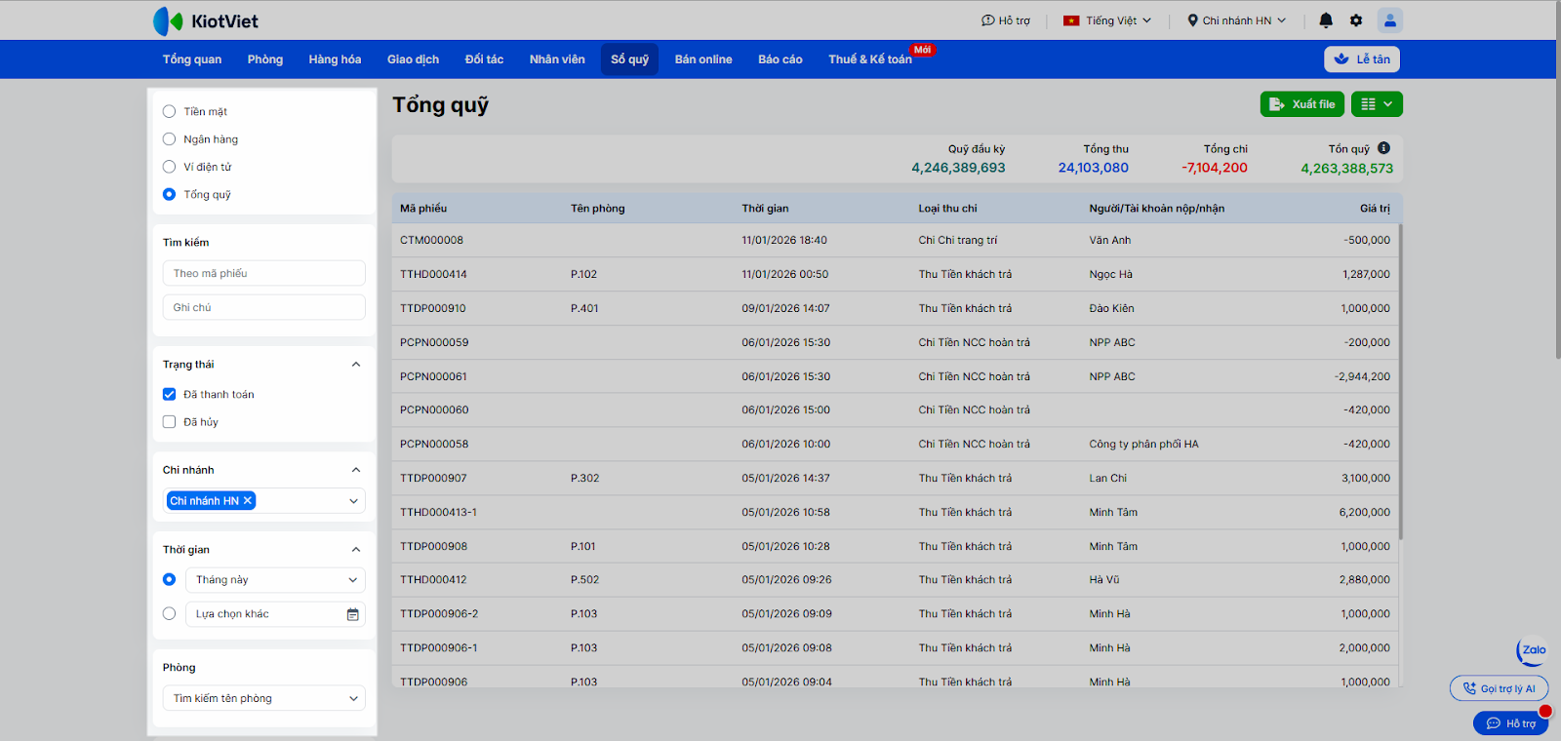Open the user account avatar
The image size is (1561, 741).
1389,20
